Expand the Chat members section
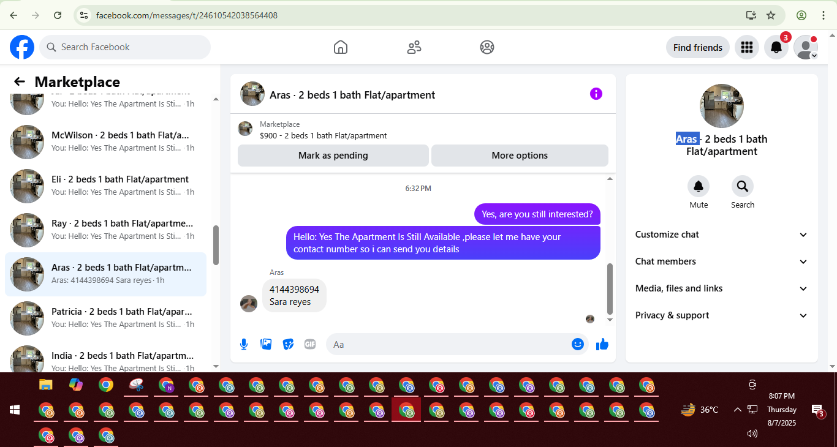The height and width of the screenshot is (447, 837). pyautogui.click(x=722, y=261)
